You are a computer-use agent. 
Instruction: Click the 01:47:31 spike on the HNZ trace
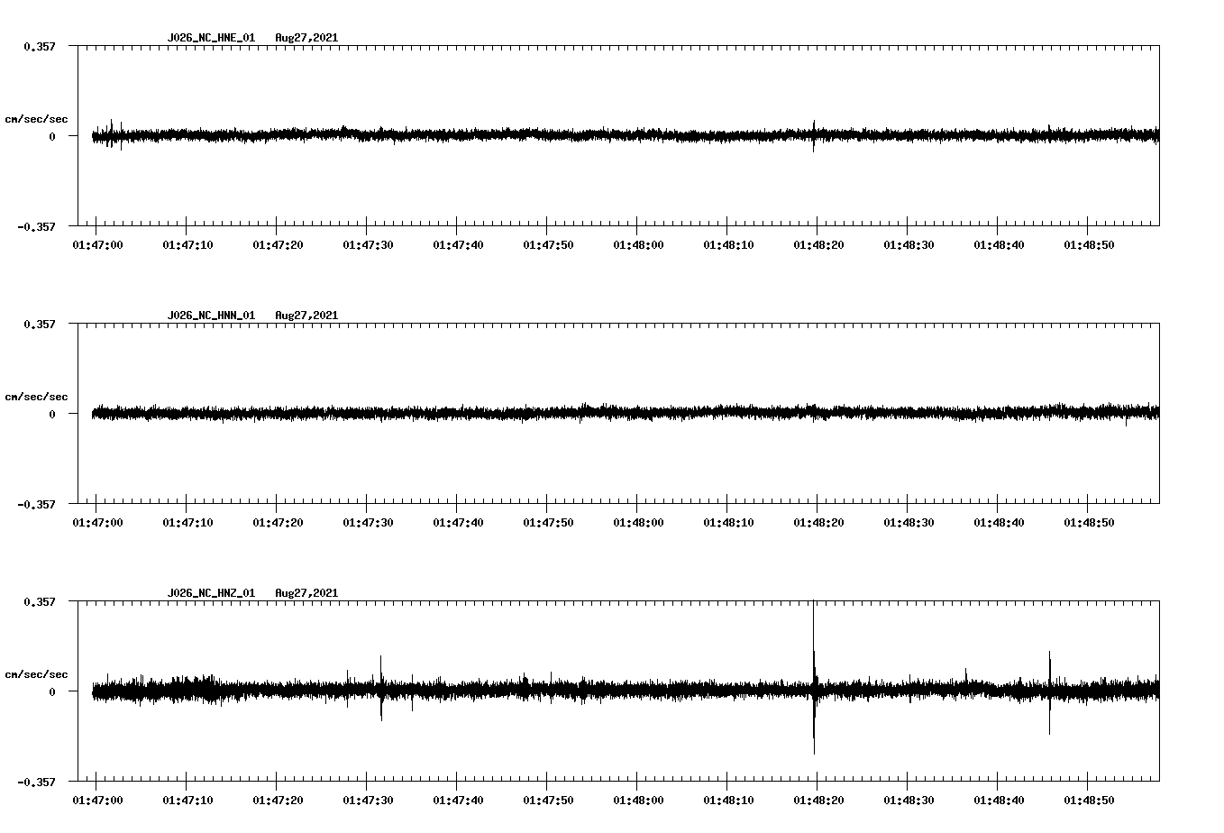tap(381, 688)
